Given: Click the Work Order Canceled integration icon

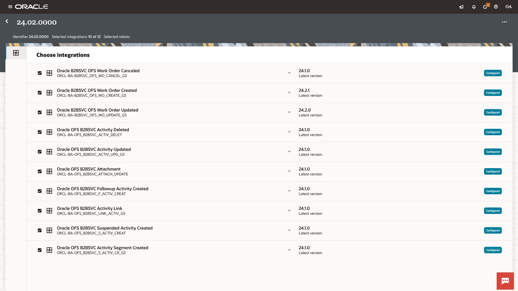Looking at the screenshot, I should coord(49,73).
